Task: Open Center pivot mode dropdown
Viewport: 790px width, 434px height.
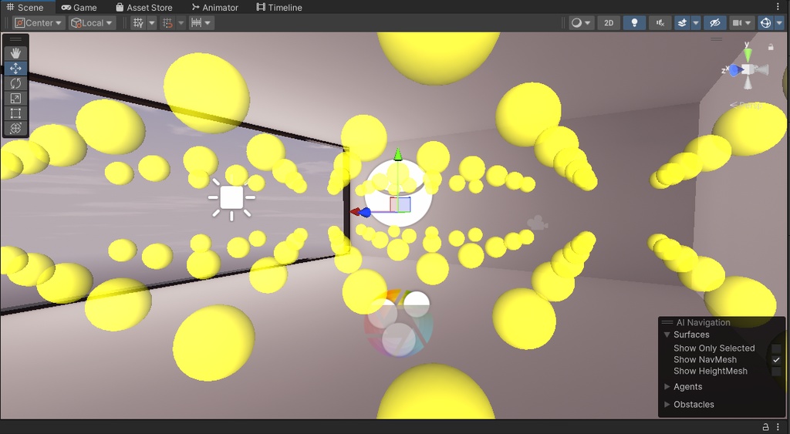Action: coord(39,23)
